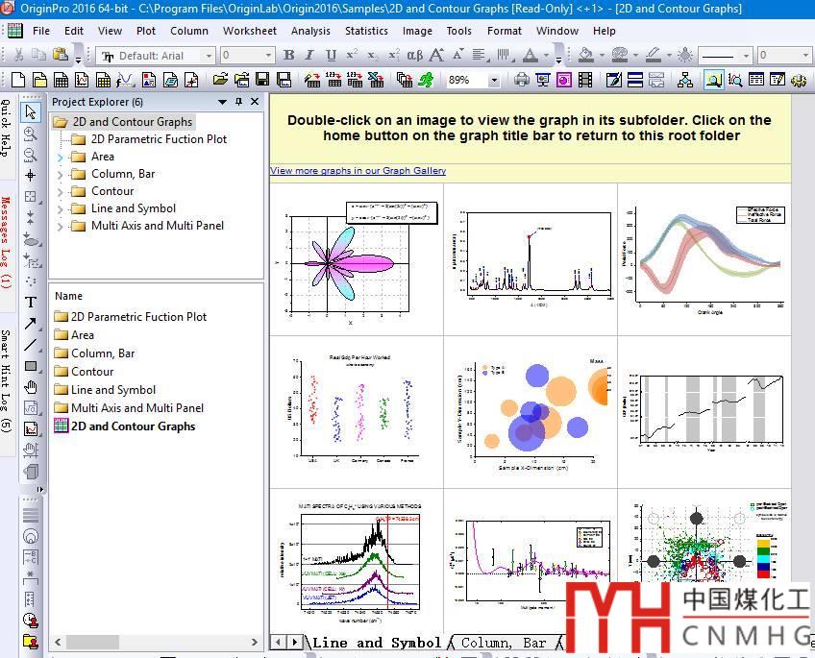The width and height of the screenshot is (815, 658).
Task: Switch to the Column, Bar sheet tab
Action: pos(504,643)
